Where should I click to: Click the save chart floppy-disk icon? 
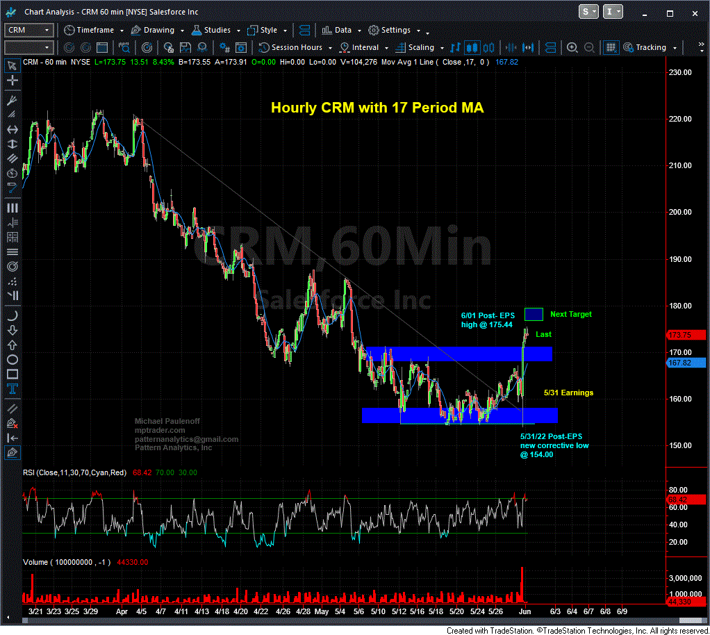[185, 47]
